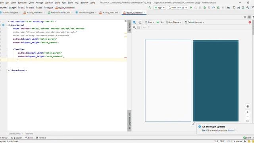Click the red error marker in editor stripe

click(125, 58)
